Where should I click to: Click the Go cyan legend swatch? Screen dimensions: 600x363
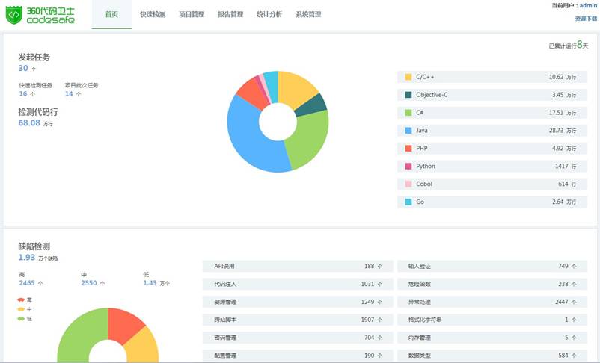tap(408, 202)
